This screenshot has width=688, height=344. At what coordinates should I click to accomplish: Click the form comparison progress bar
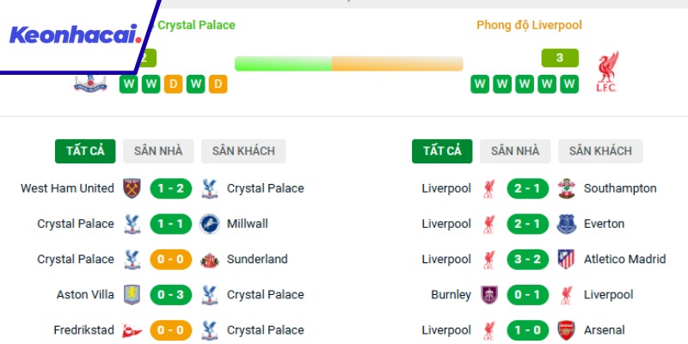[348, 64]
